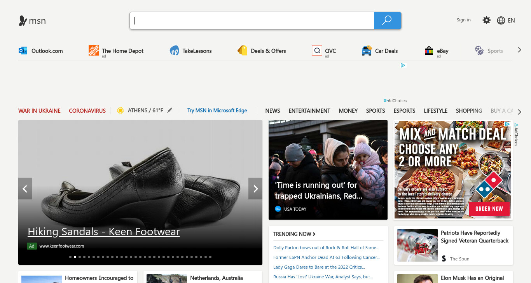Go to the ESPORTS section
This screenshot has width=531, height=283.
pyautogui.click(x=404, y=111)
